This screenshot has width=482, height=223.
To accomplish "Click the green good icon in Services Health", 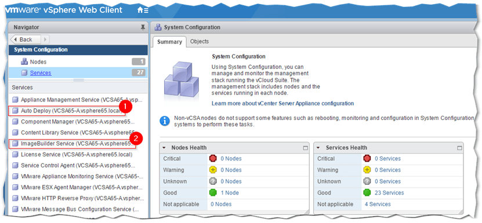I will (x=367, y=193).
